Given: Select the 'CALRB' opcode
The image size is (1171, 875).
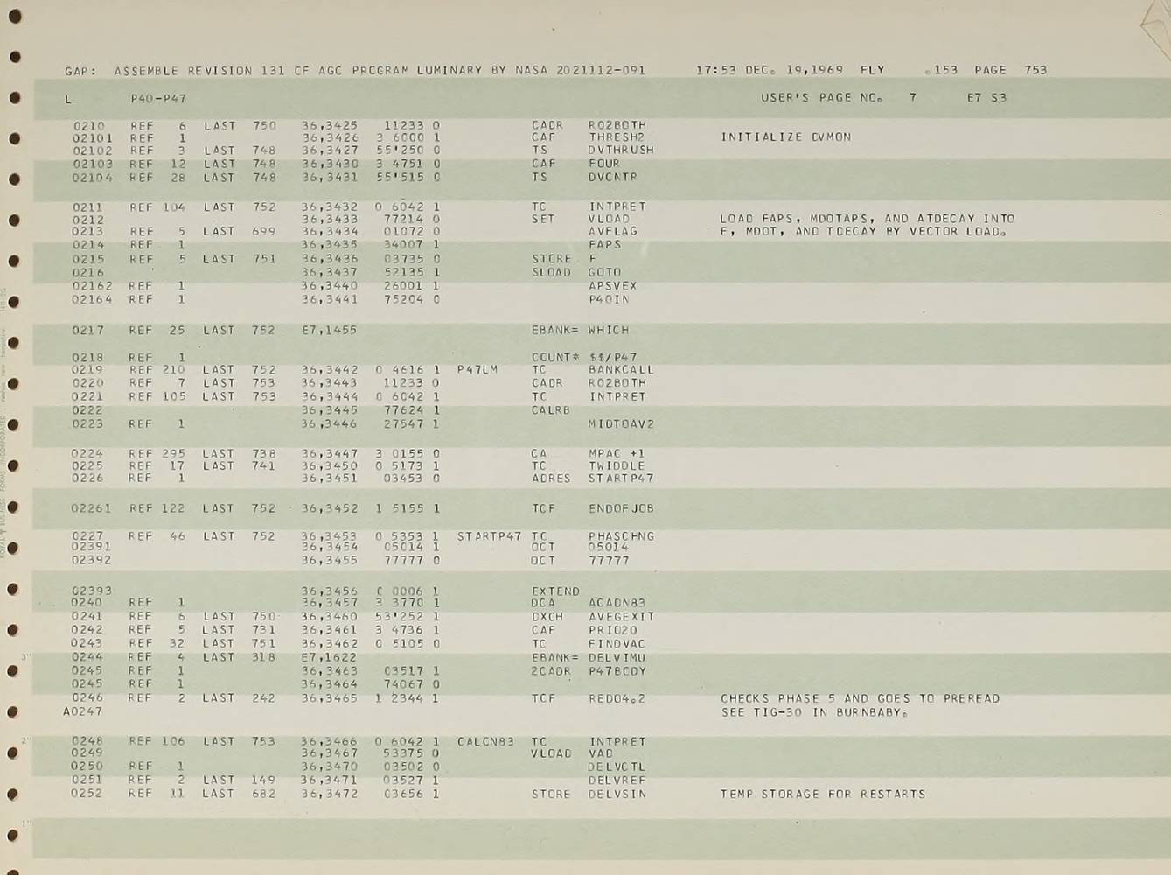Looking at the screenshot, I should (x=551, y=409).
